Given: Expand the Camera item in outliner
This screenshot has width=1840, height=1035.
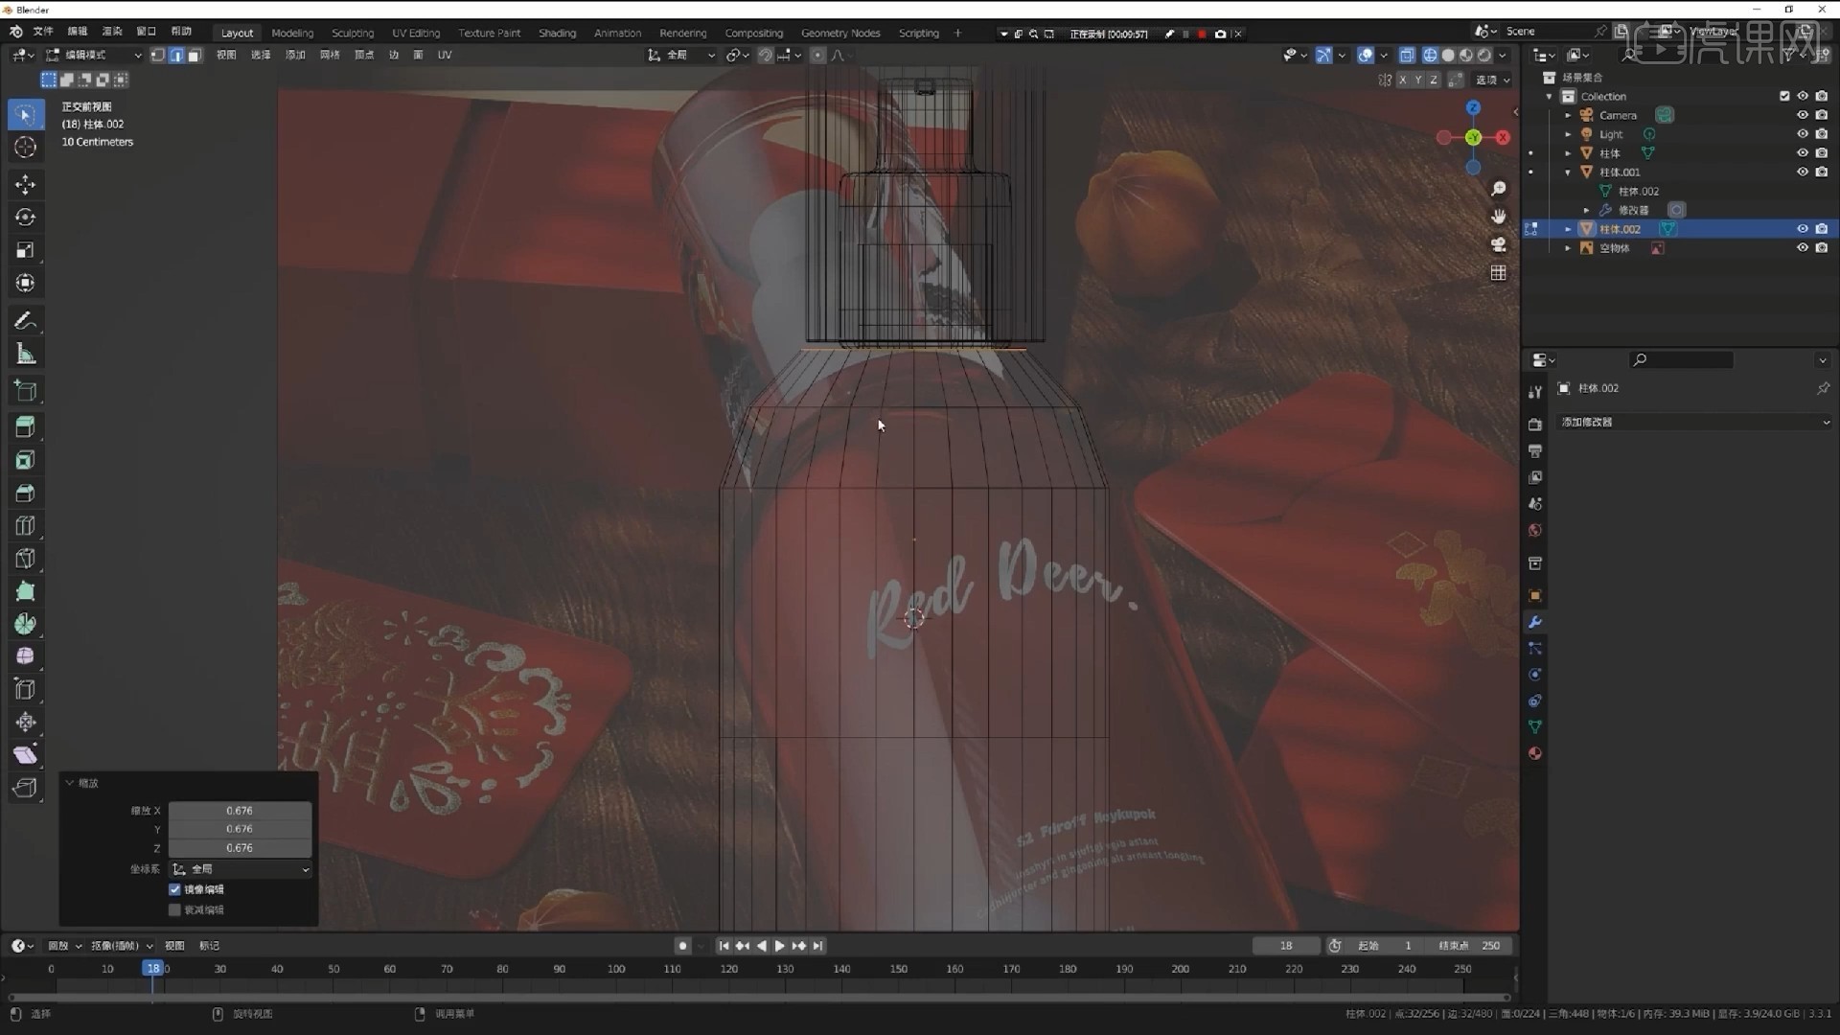Looking at the screenshot, I should click(x=1568, y=115).
